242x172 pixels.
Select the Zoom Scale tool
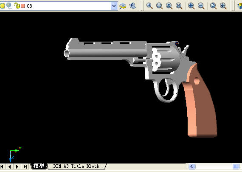pos(169,6)
